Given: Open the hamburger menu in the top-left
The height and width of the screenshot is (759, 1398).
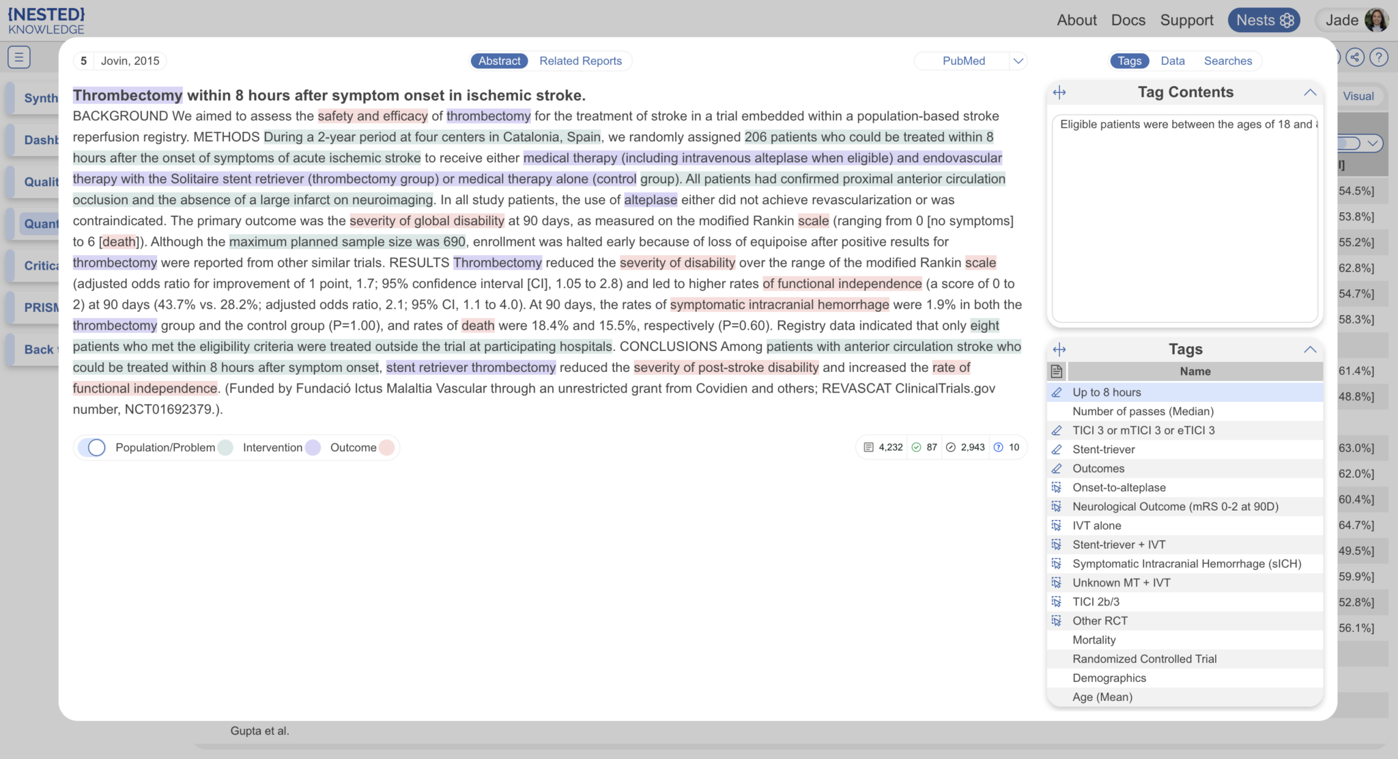Looking at the screenshot, I should point(18,57).
